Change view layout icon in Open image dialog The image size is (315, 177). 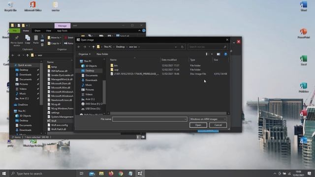point(207,54)
